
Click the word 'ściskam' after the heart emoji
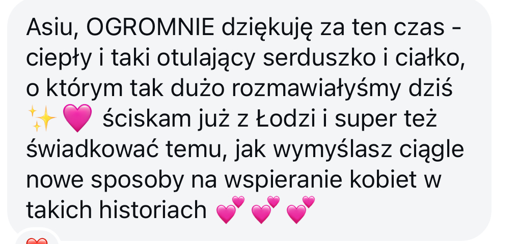pyautogui.click(x=147, y=119)
